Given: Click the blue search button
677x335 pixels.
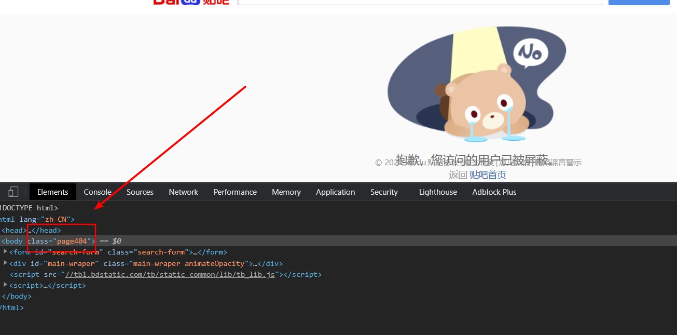Looking at the screenshot, I should (639, 2).
